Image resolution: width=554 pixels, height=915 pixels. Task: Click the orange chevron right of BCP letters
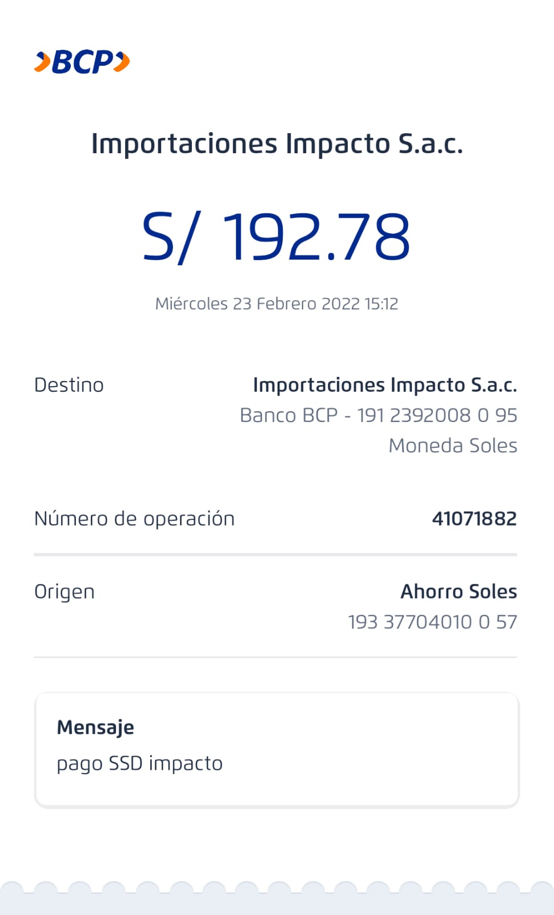coord(122,62)
